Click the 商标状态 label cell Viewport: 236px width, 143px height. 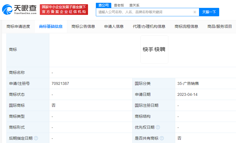coord(28,94)
